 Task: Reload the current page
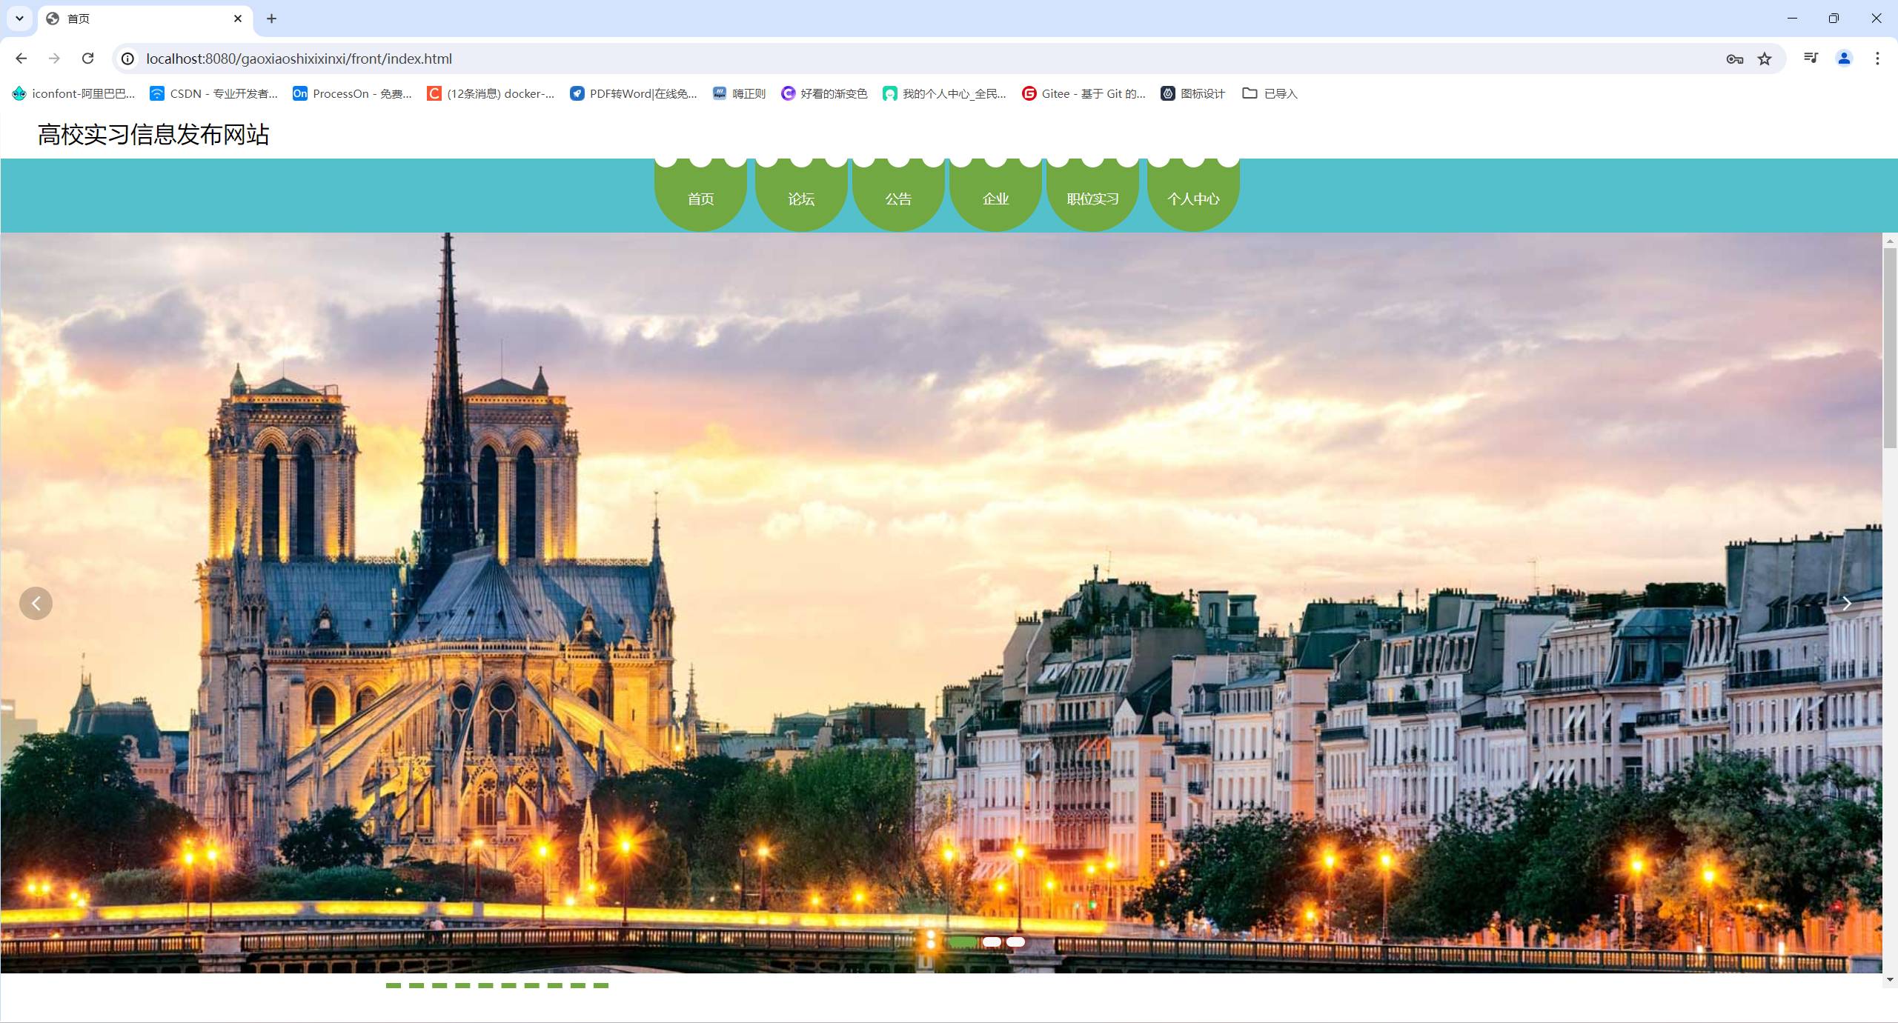[87, 59]
